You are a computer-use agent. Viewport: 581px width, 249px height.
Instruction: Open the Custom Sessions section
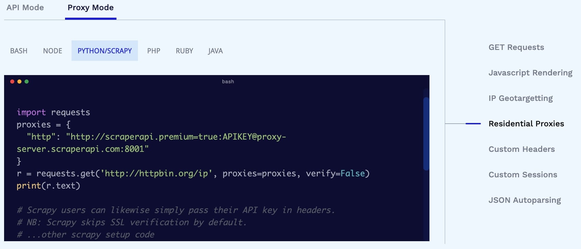click(523, 175)
